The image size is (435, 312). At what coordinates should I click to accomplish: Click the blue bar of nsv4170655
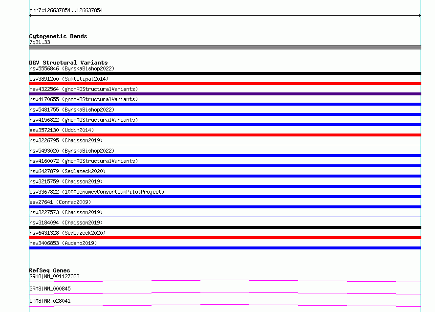[x=225, y=104]
